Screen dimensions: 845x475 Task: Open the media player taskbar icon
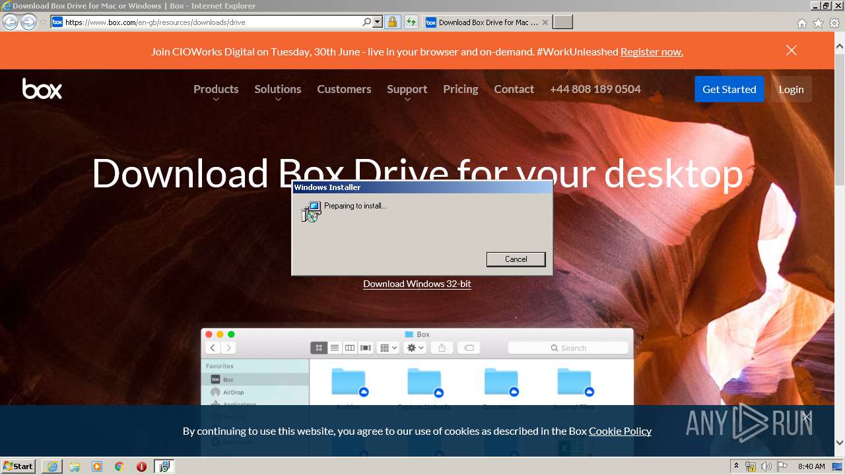(97, 466)
